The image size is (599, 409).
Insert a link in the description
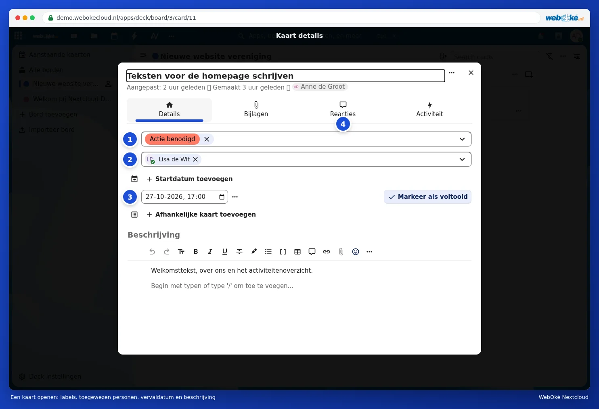pyautogui.click(x=327, y=252)
